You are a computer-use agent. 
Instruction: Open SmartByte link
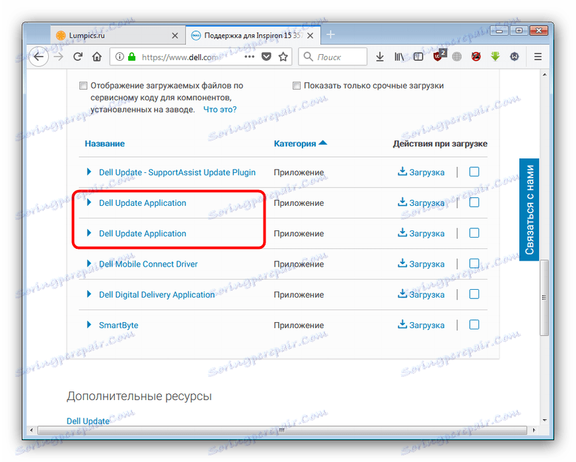point(119,325)
